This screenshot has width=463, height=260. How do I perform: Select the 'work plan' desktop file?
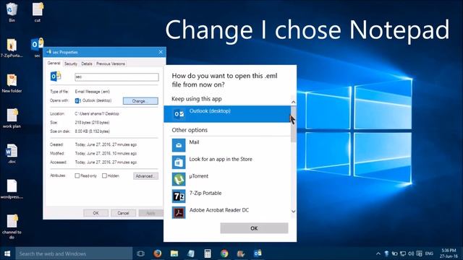[12, 118]
